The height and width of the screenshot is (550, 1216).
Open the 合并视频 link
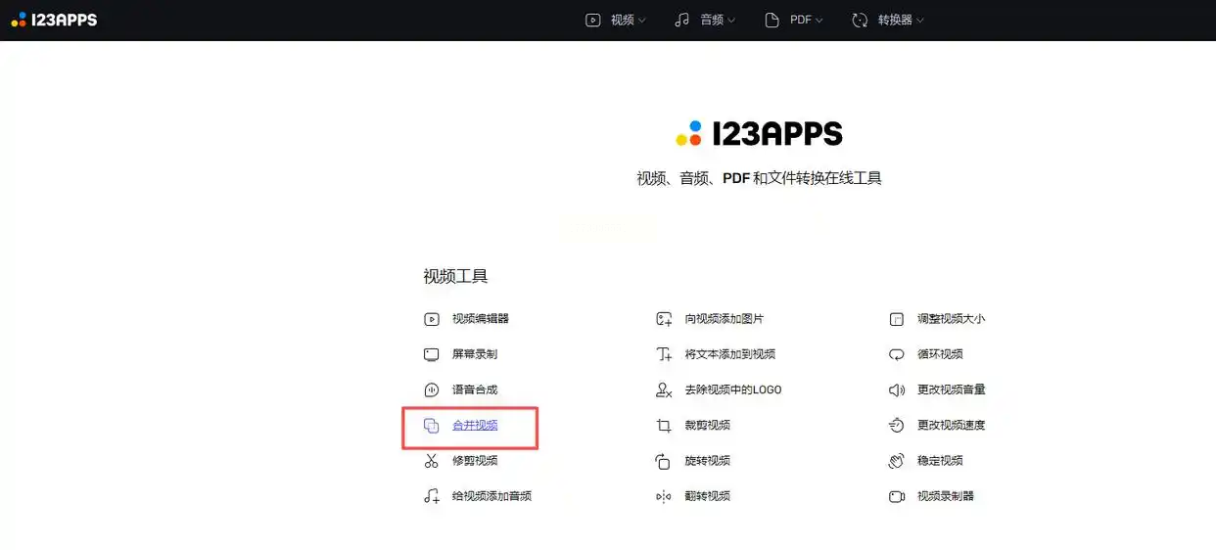[x=474, y=426]
